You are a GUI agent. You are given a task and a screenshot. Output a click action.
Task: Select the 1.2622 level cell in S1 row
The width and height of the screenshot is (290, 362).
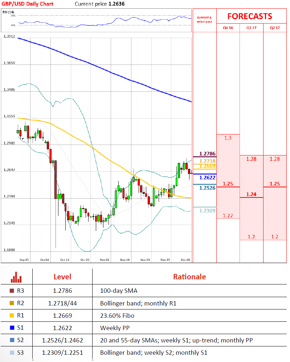(x=62, y=328)
